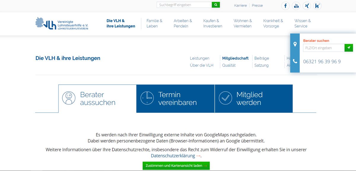Viewport: 356px width, 171px height.
Task: Select the Berater aussuchen tab
Action: (97, 99)
